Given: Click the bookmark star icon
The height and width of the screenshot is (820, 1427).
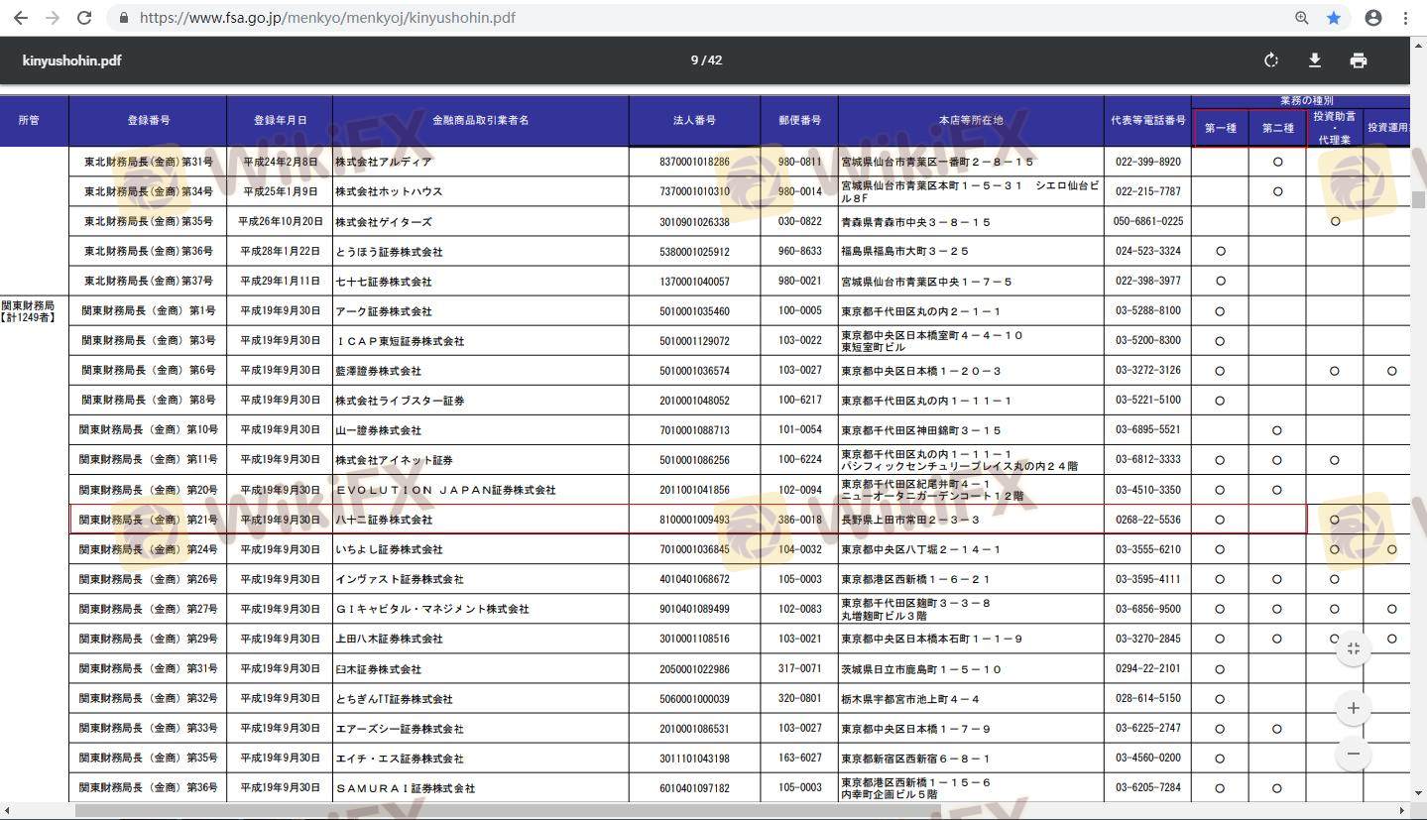Looking at the screenshot, I should click(1334, 18).
